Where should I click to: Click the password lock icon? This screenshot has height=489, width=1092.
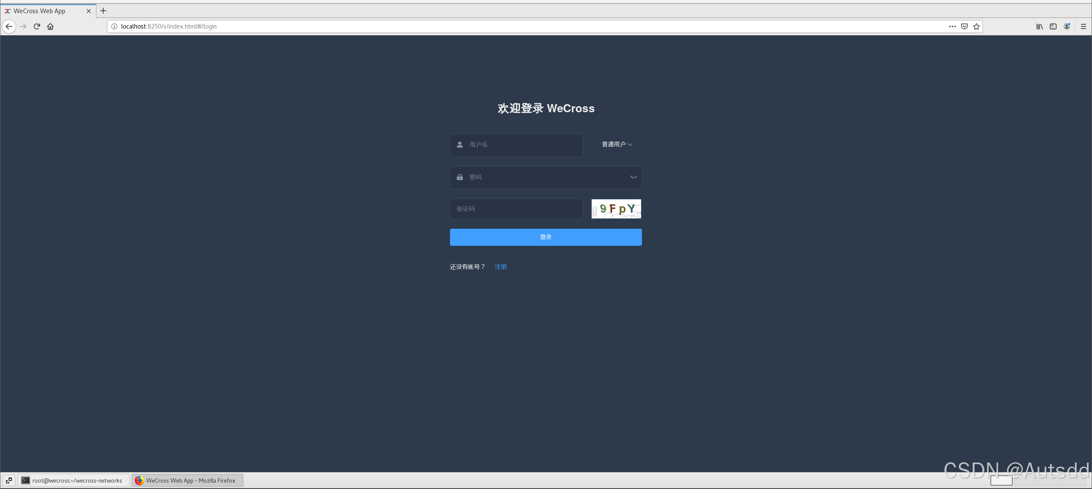click(459, 177)
